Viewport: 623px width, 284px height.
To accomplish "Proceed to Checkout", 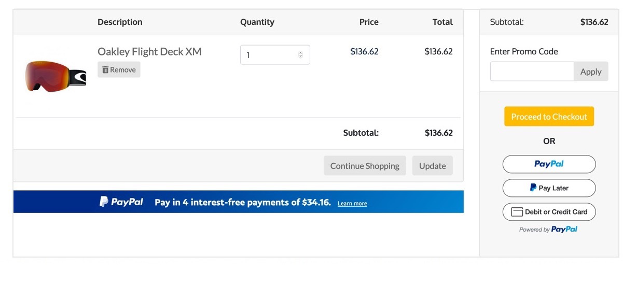I will coord(549,117).
